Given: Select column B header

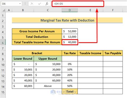Looking at the screenshot, I should 23,10.
